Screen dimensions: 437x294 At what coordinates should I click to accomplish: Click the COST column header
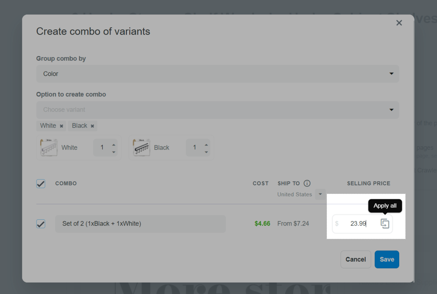point(261,183)
